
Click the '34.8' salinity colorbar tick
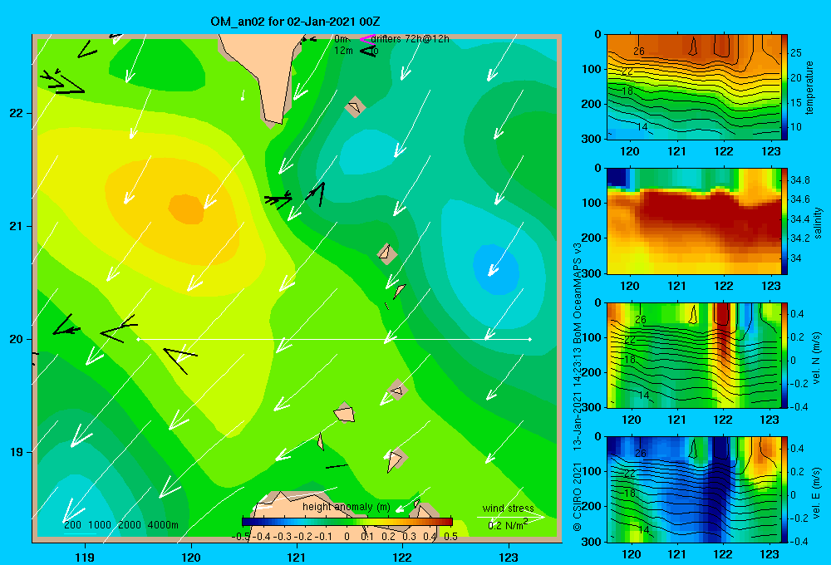click(799, 180)
